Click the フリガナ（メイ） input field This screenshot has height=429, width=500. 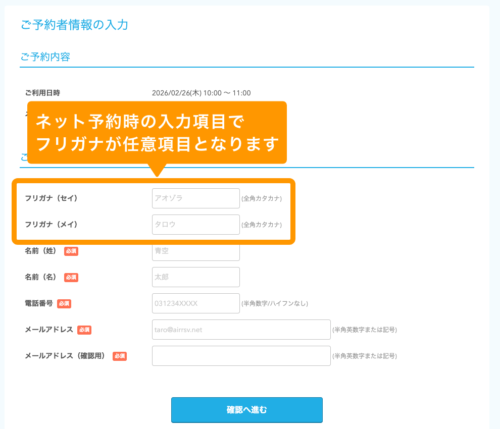coord(195,225)
